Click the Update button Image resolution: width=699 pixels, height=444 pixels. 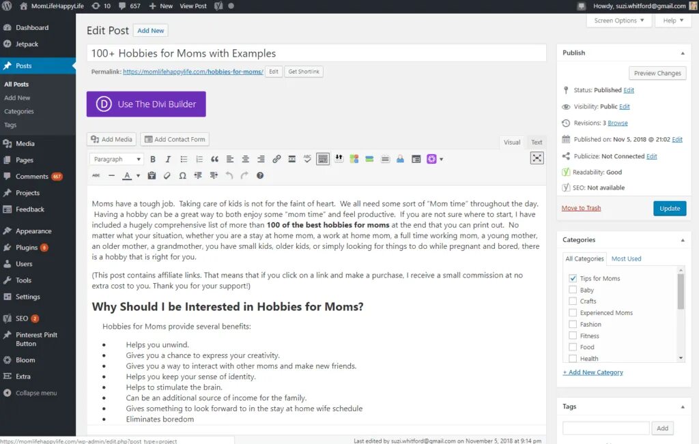point(670,209)
